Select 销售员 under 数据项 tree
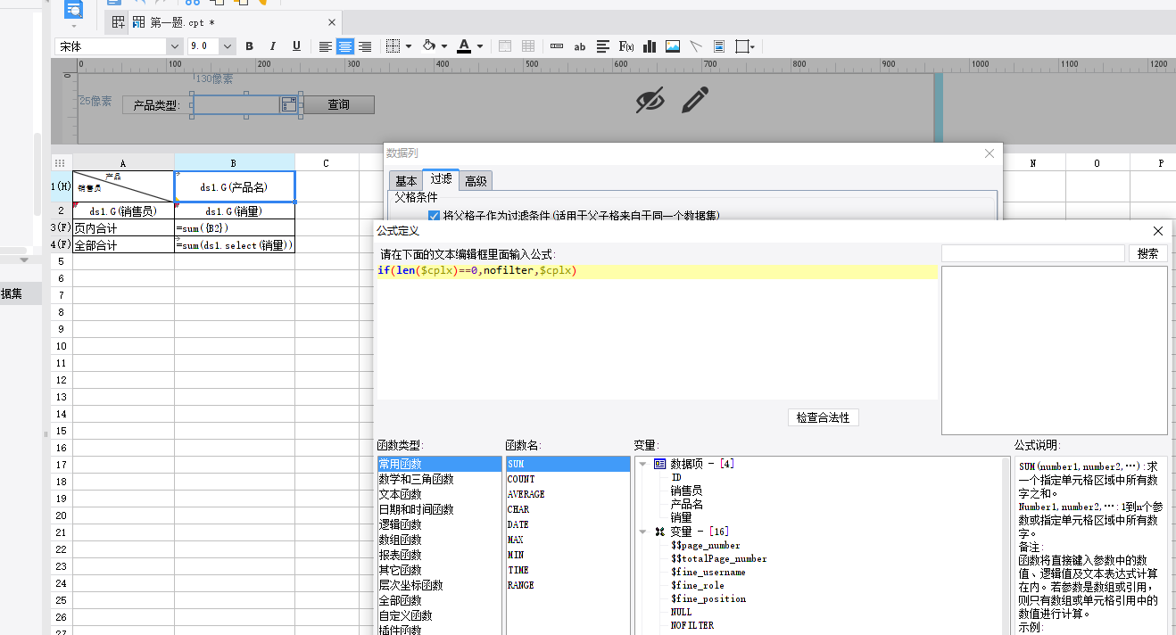This screenshot has width=1176, height=635. (x=687, y=491)
